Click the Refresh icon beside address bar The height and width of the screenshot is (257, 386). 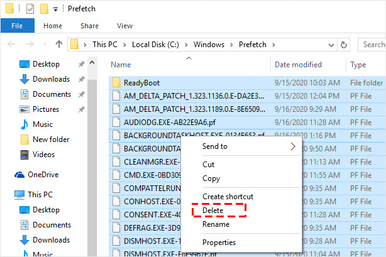[344, 45]
